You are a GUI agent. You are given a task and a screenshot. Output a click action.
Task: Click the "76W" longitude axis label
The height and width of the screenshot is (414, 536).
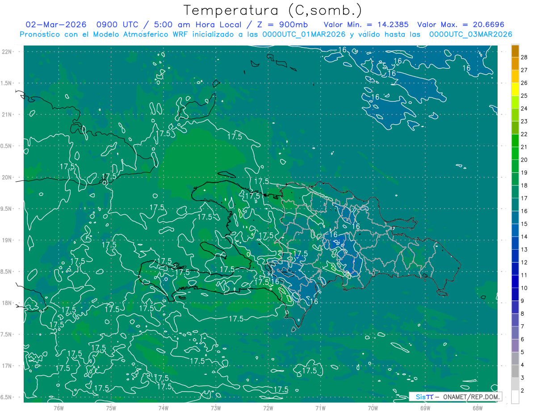[59, 408]
